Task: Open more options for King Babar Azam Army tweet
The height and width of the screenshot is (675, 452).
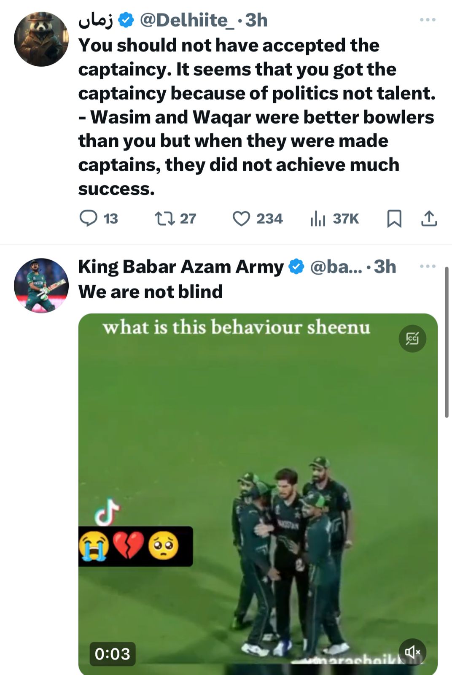Action: [x=428, y=266]
